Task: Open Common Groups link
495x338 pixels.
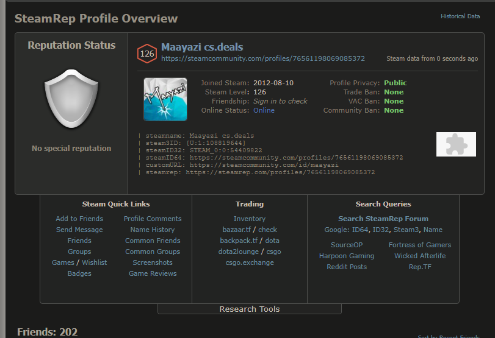Action: pyautogui.click(x=153, y=252)
